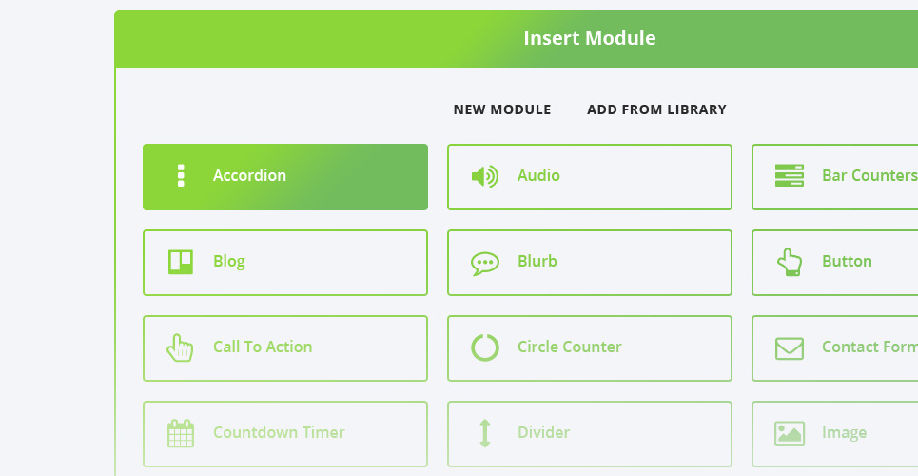Click the Call To Action hand icon
Screen dimensions: 918x476
tap(180, 347)
